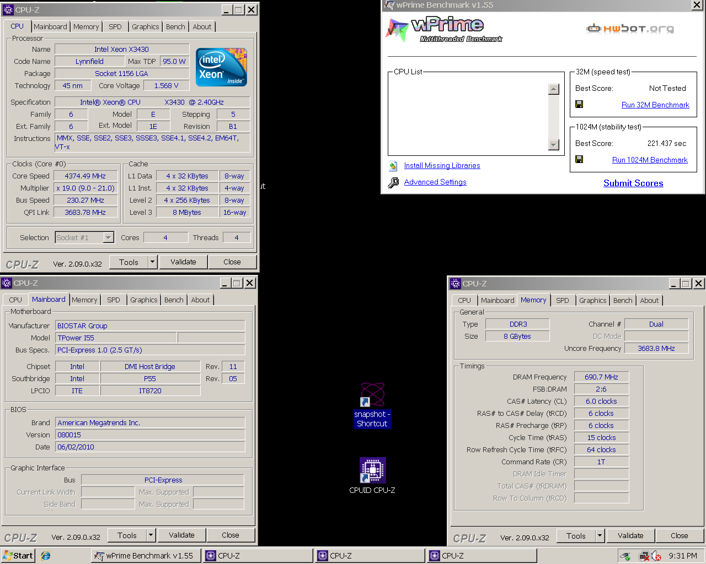Open Tools dropdown arrow in CPU-Z CPU window
Screen dimensions: 706x564
pos(153,262)
